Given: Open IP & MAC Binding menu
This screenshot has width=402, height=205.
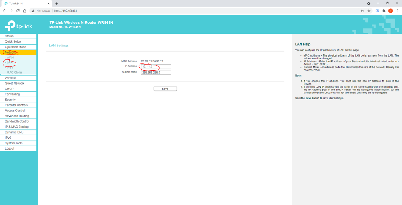Looking at the screenshot, I should 18,127.
